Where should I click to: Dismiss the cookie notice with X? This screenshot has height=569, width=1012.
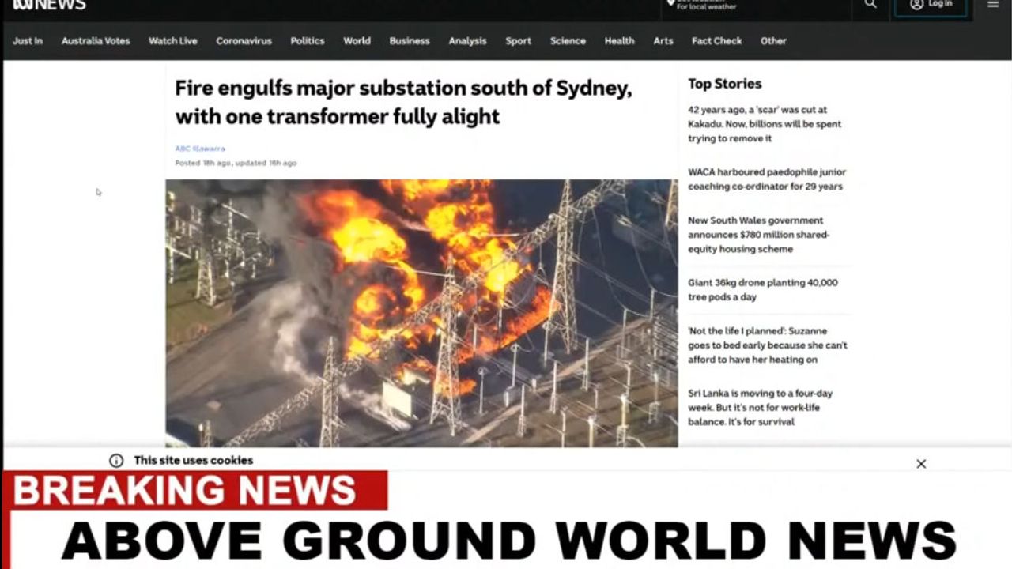click(921, 464)
